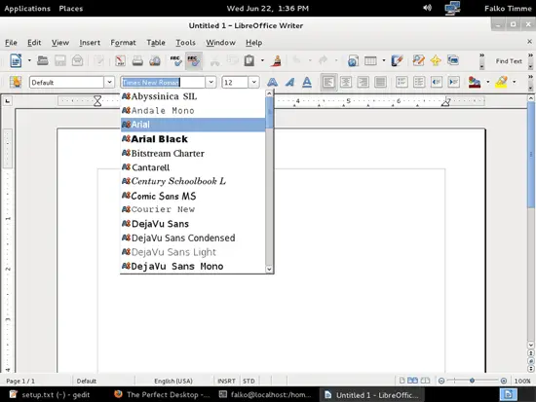
Task: Collapse the font name dropdown arrow
Action: coord(211,82)
